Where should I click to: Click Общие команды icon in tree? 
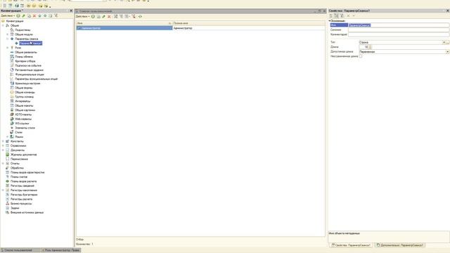click(x=12, y=92)
